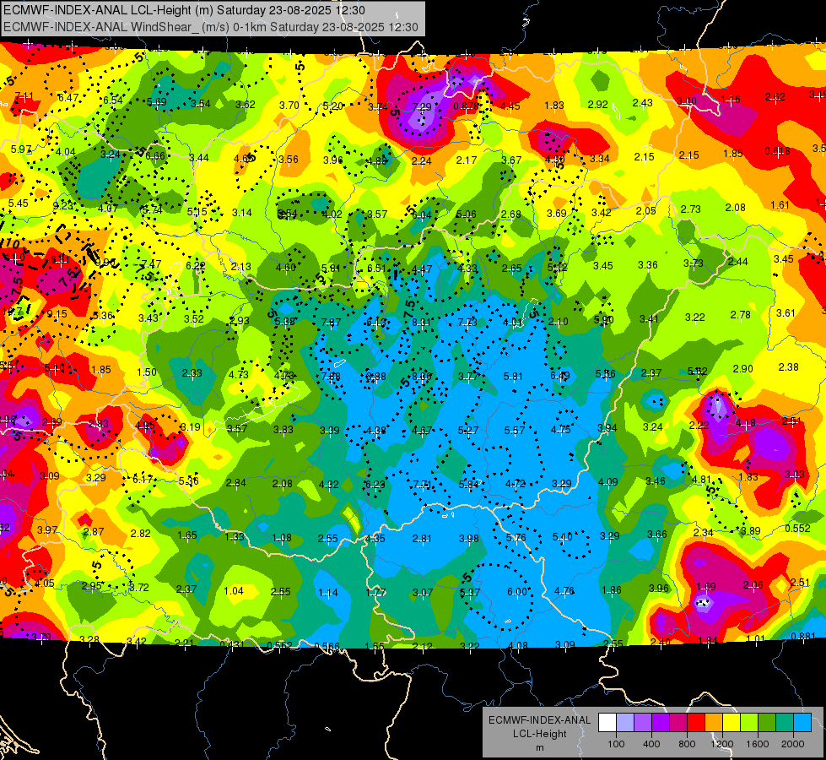826x760 pixels.
Task: Click the LCL-Height title line at top
Action: pos(185,10)
